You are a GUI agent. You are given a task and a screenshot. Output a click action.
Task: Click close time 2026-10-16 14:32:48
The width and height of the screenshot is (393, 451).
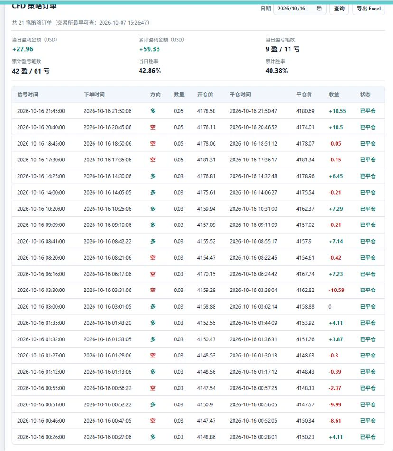(x=253, y=176)
